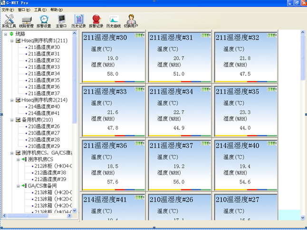Collapse the 线路 root tree node
This screenshot has width=307, height=230.
tap(5, 34)
